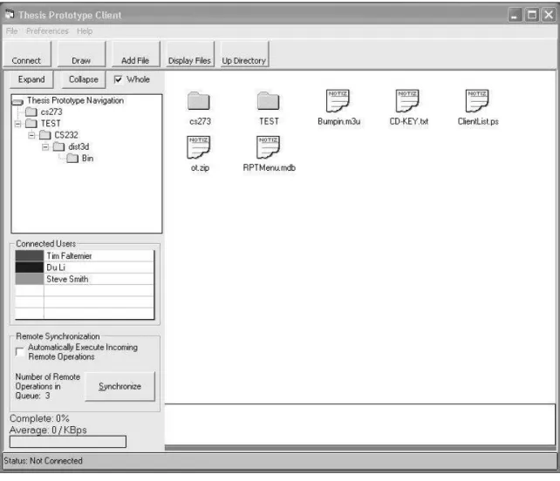The height and width of the screenshot is (481, 560).
Task: Click the Average: 0 / KBps label
Action: click(x=48, y=430)
